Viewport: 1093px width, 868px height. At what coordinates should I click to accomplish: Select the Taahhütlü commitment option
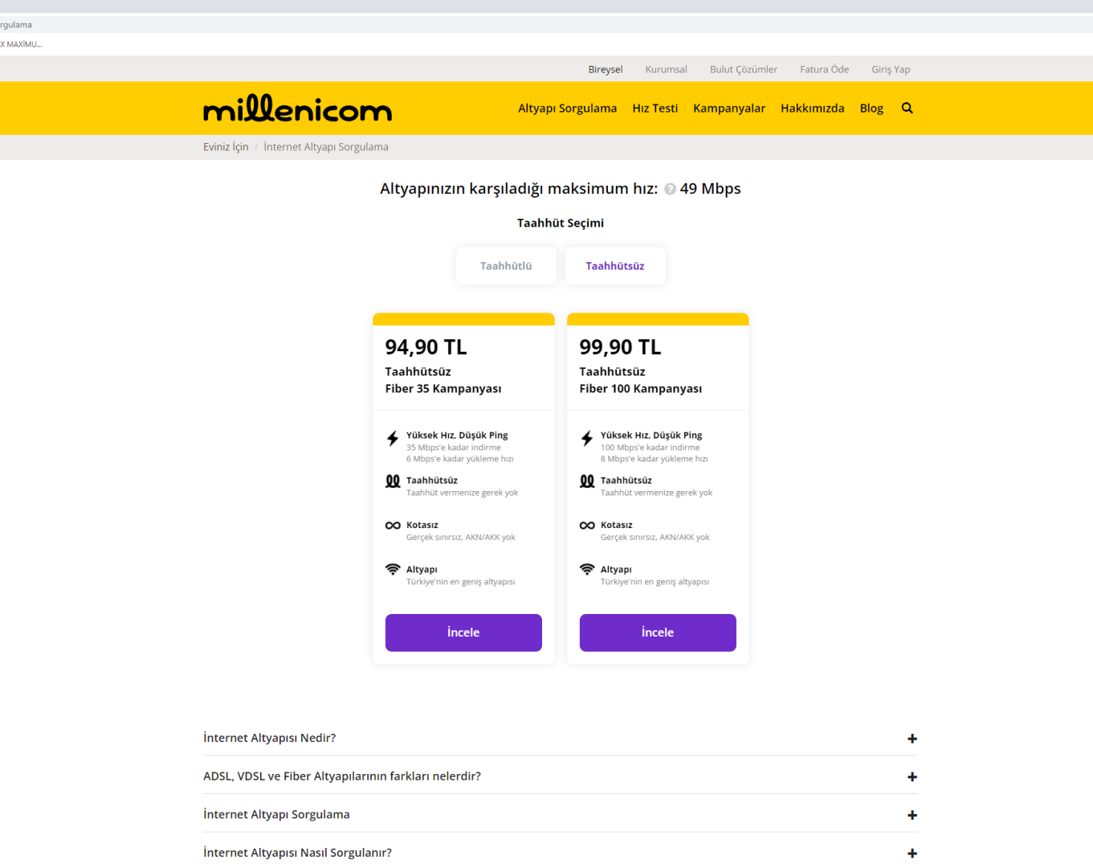tap(506, 266)
